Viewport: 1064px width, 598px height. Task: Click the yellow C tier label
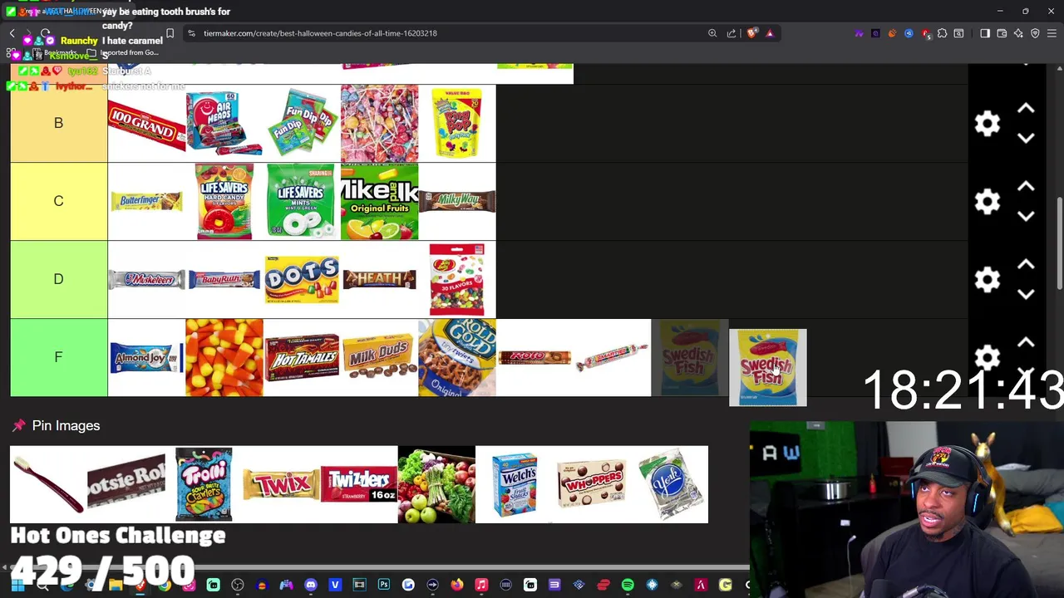58,201
